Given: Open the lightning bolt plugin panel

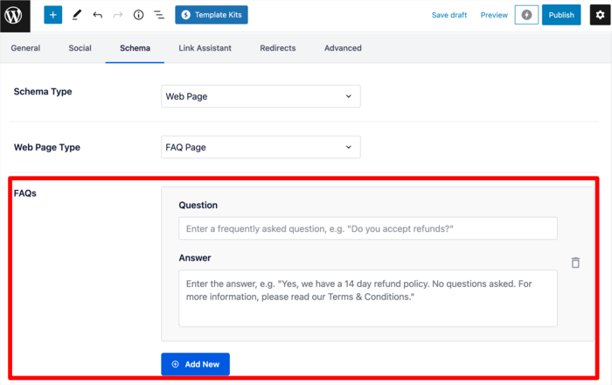Looking at the screenshot, I should point(526,15).
